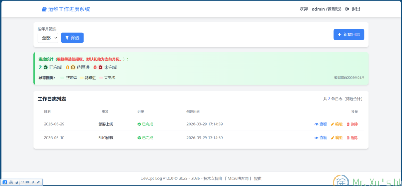402x186 pixels.
Task: View the BUG修复 log entry
Action: [x=321, y=138]
